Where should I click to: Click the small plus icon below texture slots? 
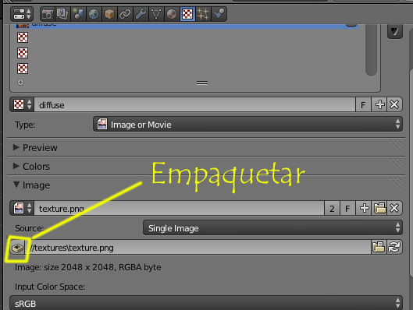(x=20, y=83)
